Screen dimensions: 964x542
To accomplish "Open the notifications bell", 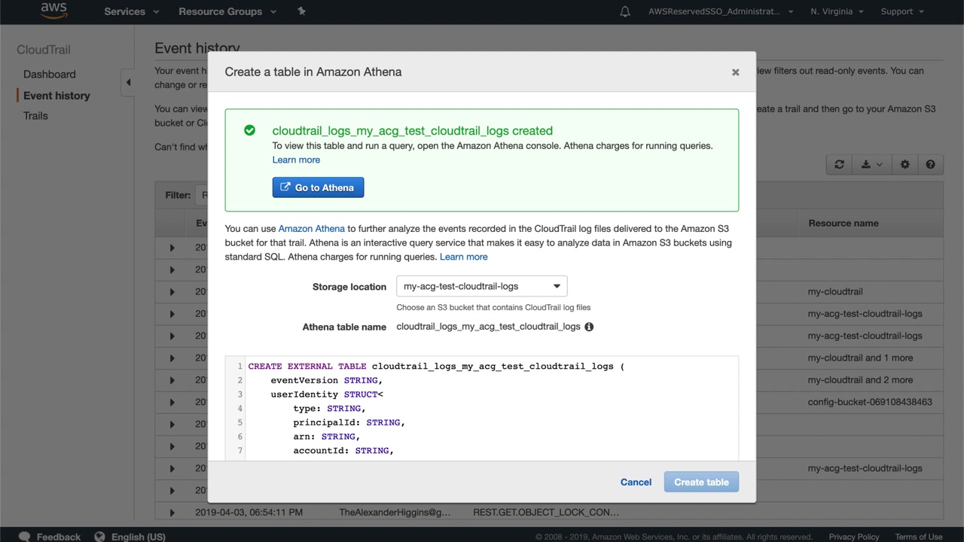I will (x=624, y=11).
